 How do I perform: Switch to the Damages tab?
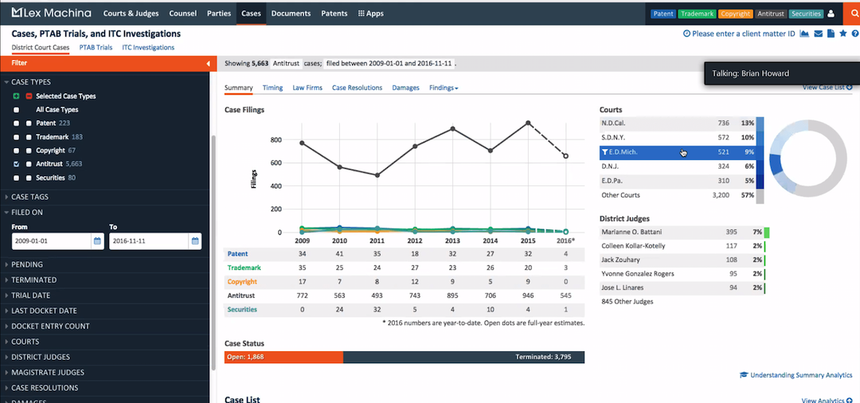406,88
